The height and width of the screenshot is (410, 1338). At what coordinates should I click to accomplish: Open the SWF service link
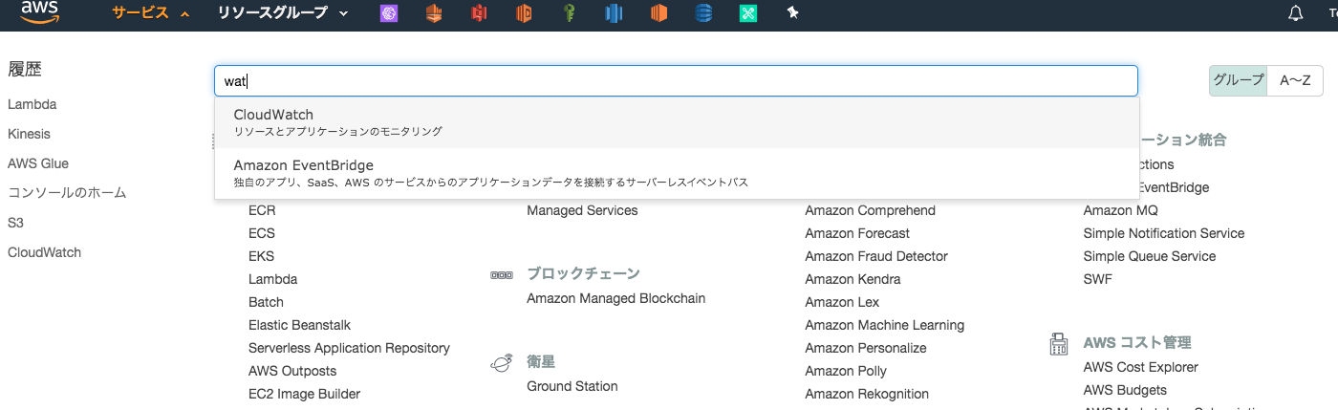(1098, 279)
